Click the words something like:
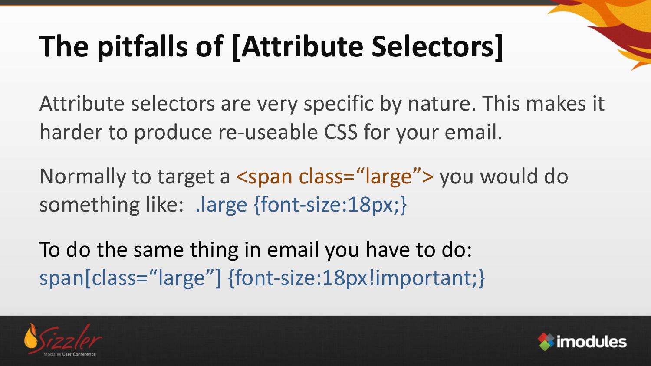This screenshot has height=366, width=651. 112,205
